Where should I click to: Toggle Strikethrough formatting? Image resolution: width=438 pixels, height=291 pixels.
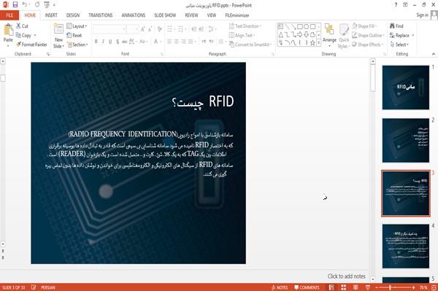[x=125, y=42]
